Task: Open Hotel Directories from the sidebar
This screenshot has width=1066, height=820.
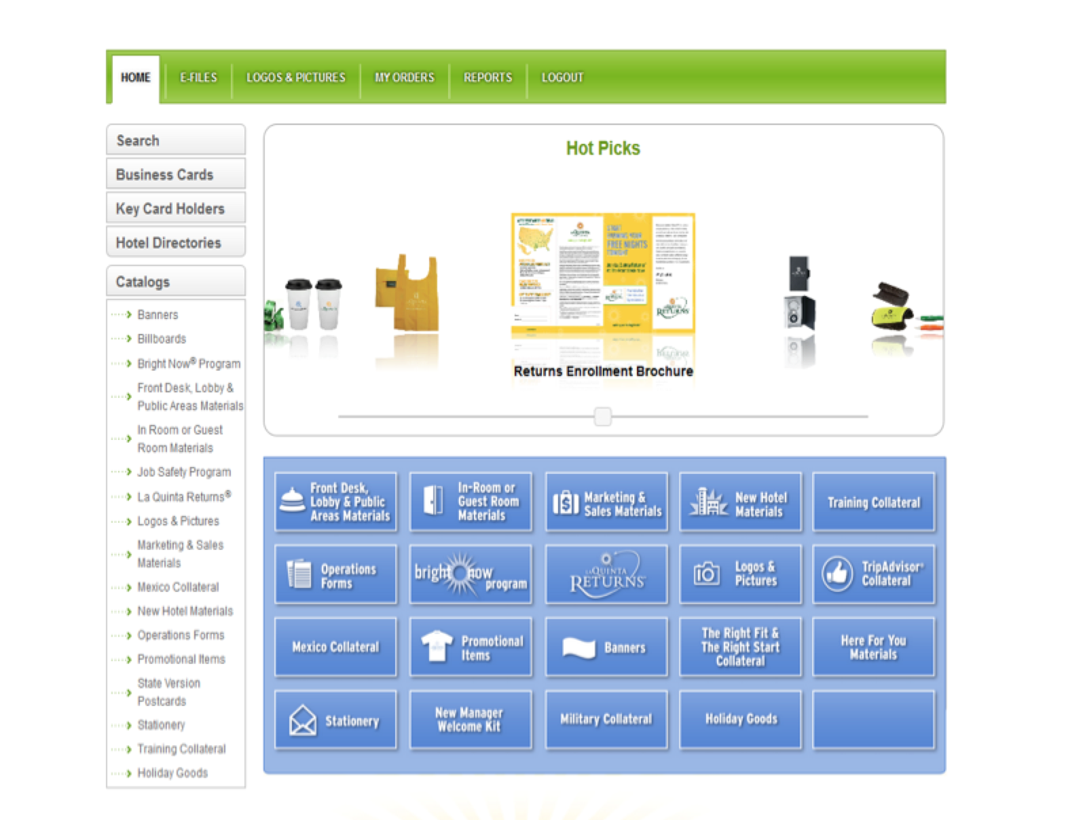Action: 176,242
